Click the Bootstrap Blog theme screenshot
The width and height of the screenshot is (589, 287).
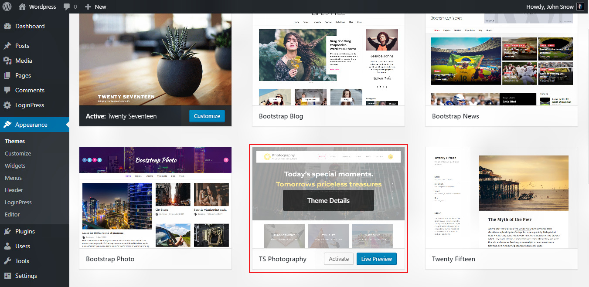coord(328,59)
